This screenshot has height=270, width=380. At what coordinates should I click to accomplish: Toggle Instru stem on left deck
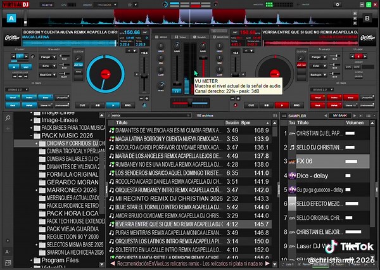point(29,98)
